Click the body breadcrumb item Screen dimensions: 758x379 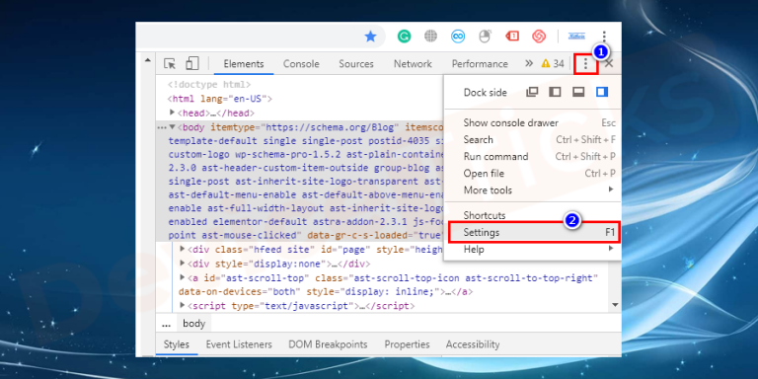click(x=193, y=324)
